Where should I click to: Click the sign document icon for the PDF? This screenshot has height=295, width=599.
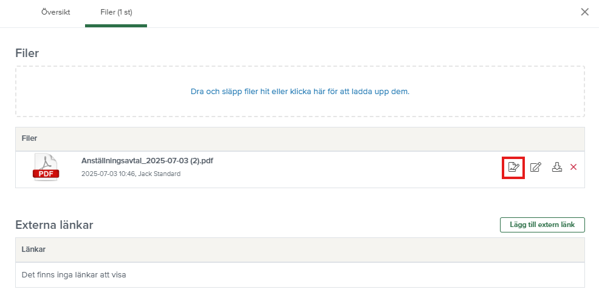[514, 167]
